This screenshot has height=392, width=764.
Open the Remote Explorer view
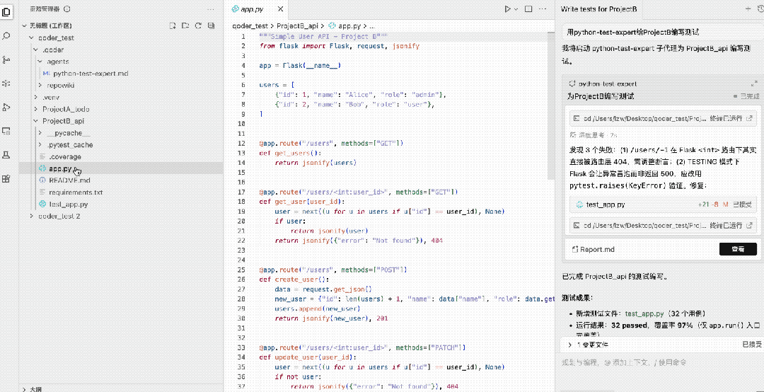(x=7, y=131)
